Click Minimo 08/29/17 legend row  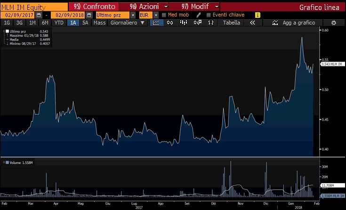(30, 44)
